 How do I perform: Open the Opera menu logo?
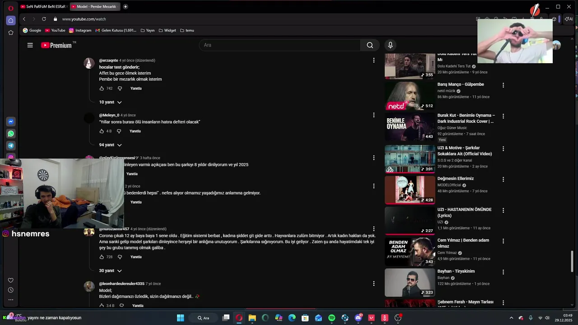(x=11, y=8)
